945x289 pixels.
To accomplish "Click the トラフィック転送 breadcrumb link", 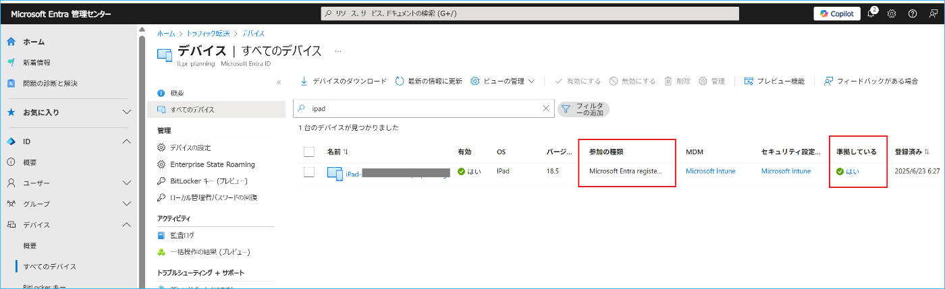I will 209,33.
